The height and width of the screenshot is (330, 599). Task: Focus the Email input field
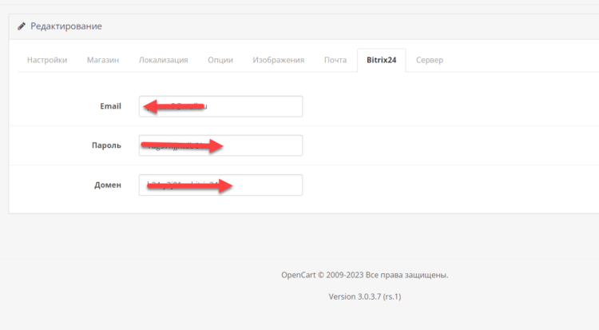click(x=256, y=106)
